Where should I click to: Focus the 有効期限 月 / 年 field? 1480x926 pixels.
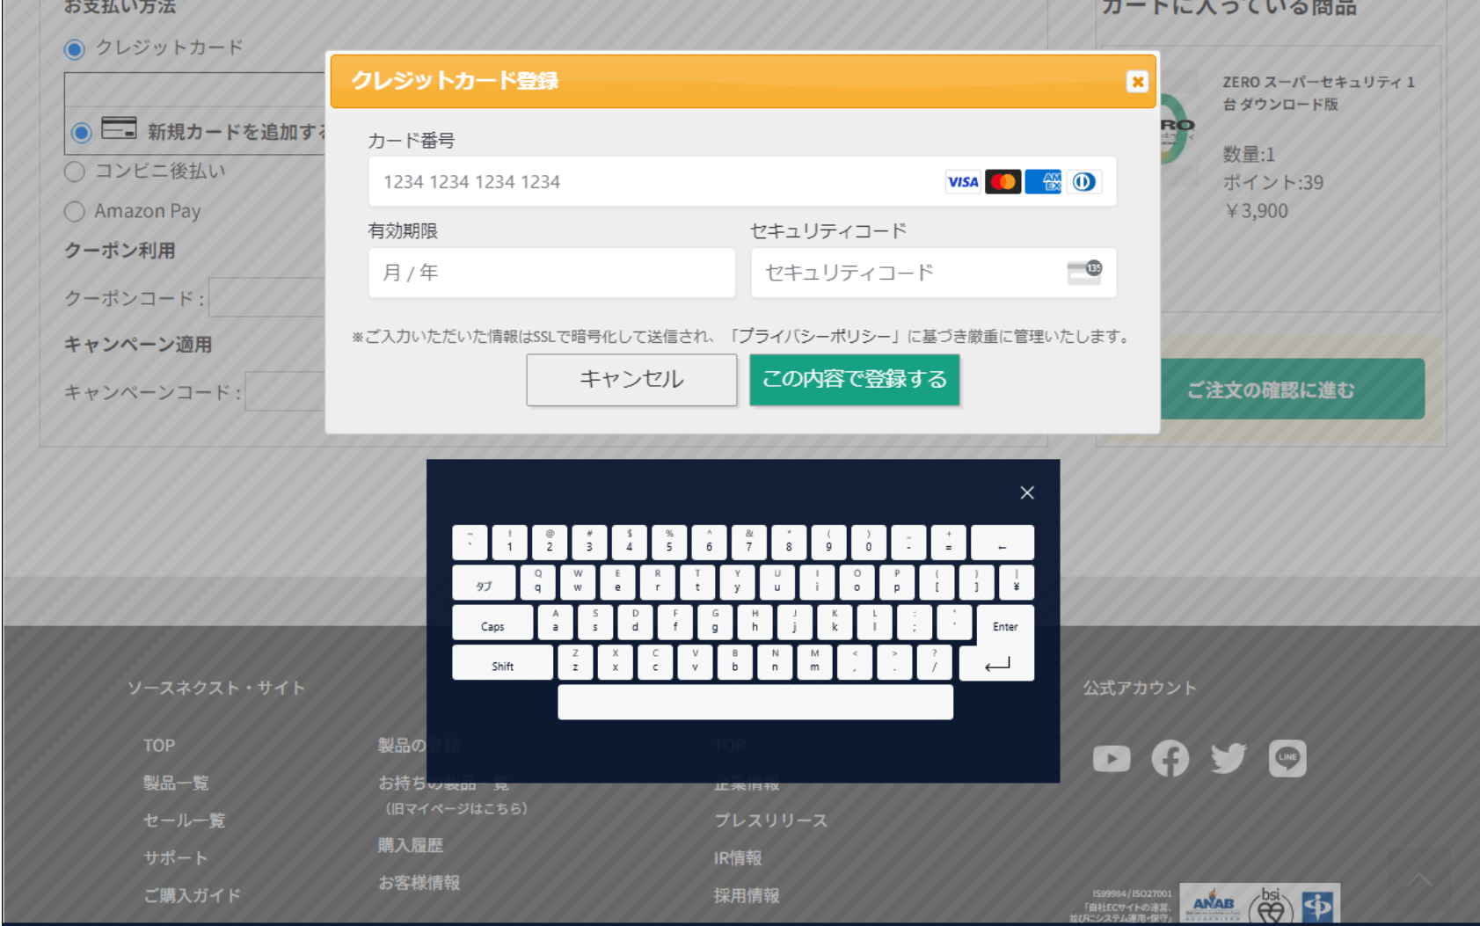point(551,273)
